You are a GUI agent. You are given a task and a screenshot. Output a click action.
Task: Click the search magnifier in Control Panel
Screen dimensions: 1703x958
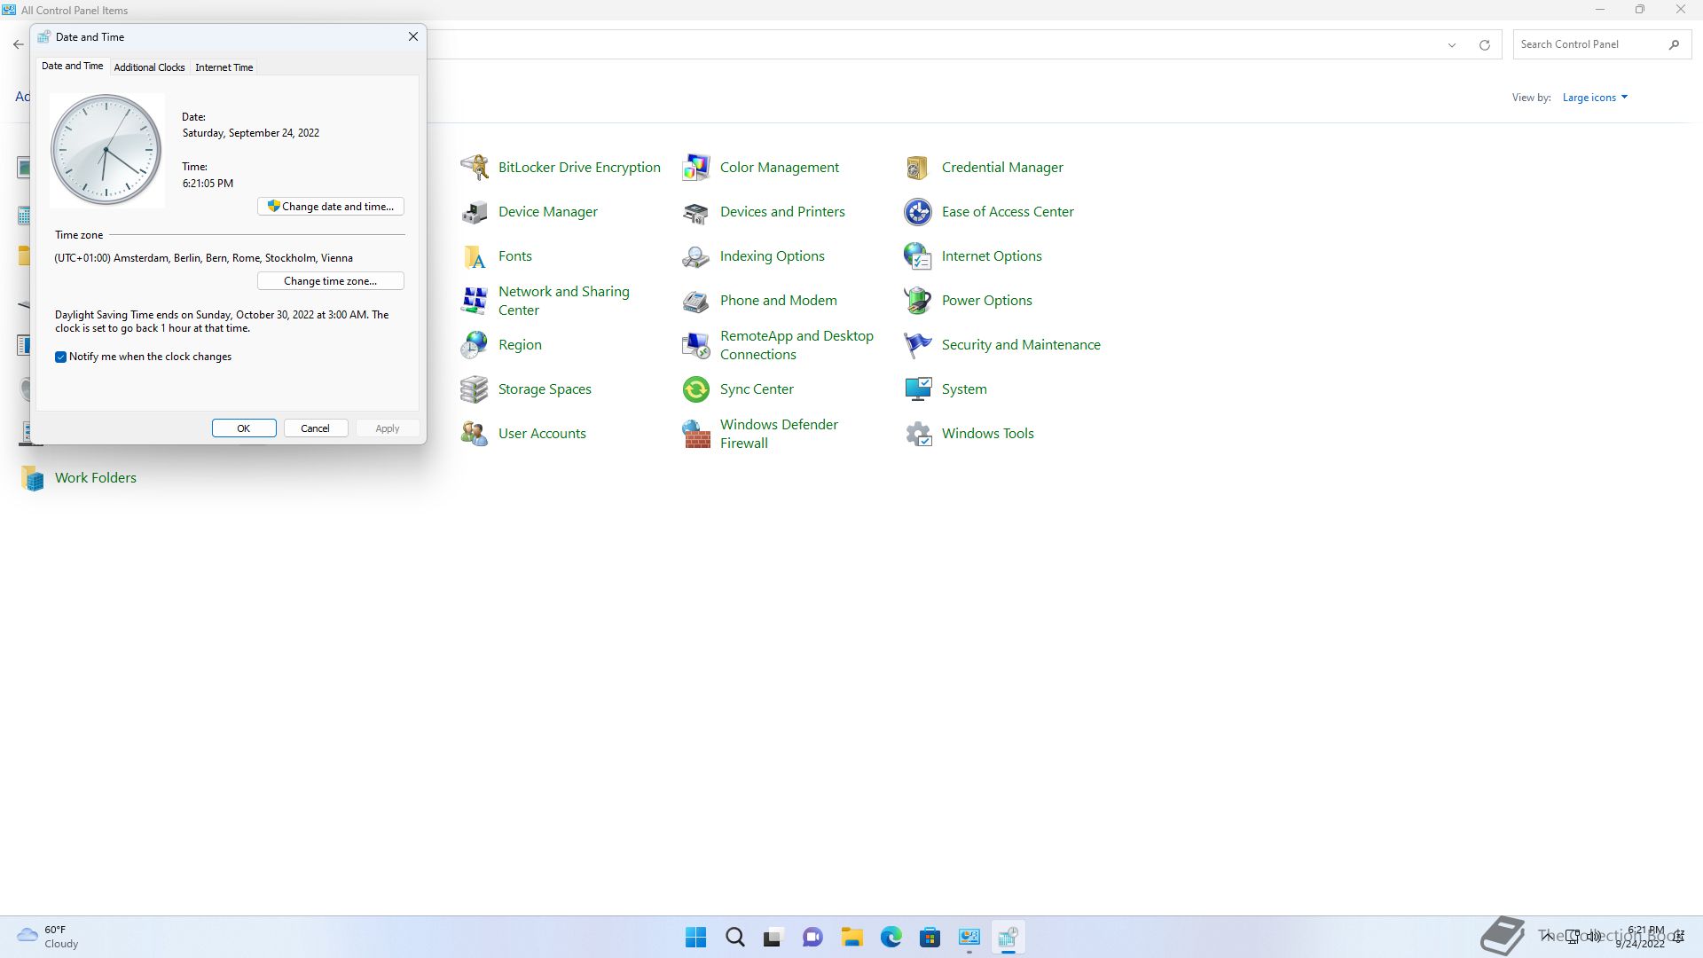[x=1674, y=44]
